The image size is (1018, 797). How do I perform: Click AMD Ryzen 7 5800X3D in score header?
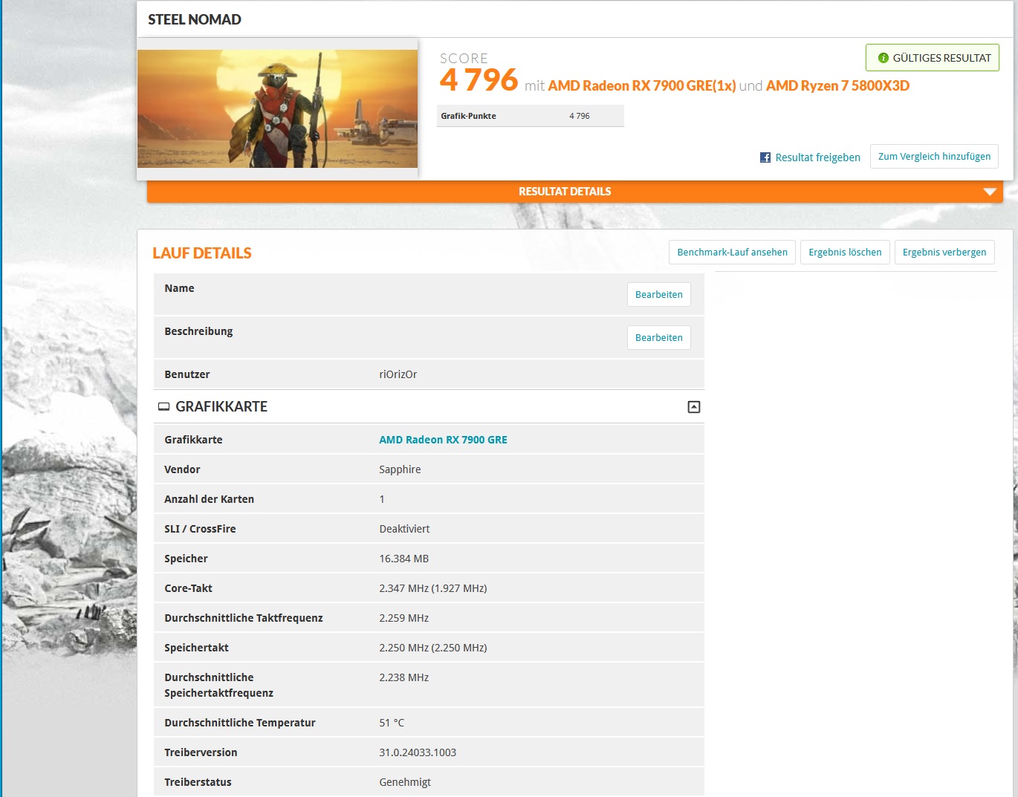(x=837, y=85)
